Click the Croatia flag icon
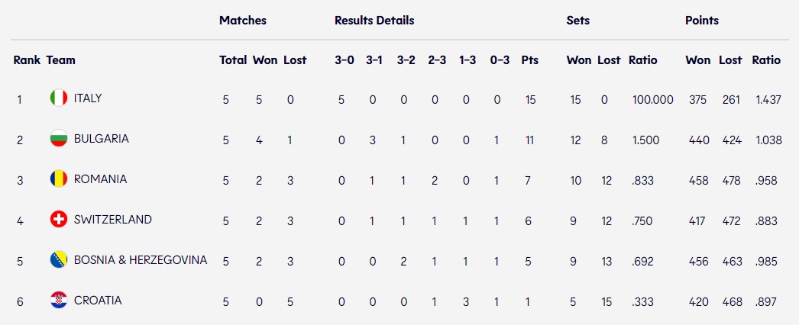The width and height of the screenshot is (799, 325). pyautogui.click(x=58, y=301)
